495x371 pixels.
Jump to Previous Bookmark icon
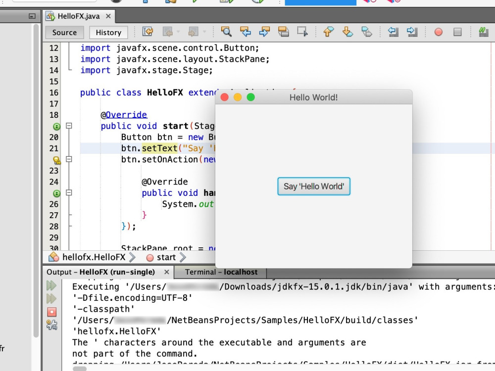(328, 32)
